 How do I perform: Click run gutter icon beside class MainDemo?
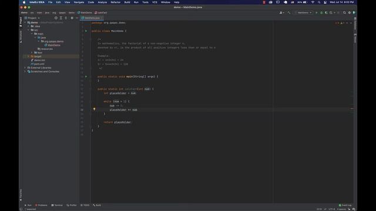(x=86, y=31)
